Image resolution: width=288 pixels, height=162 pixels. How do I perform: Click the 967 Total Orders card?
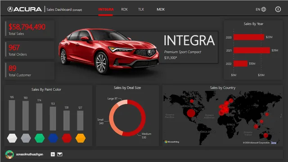click(30, 50)
